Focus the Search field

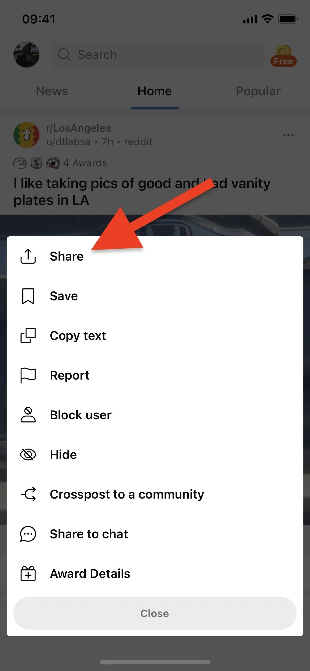[158, 55]
